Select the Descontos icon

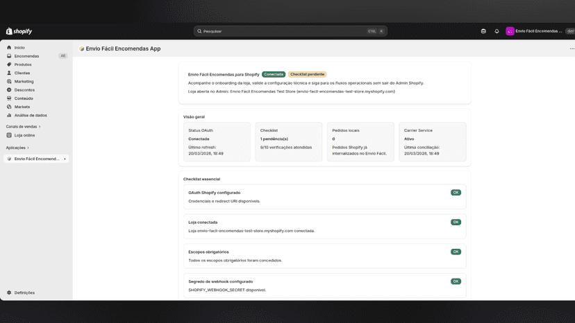[9, 89]
